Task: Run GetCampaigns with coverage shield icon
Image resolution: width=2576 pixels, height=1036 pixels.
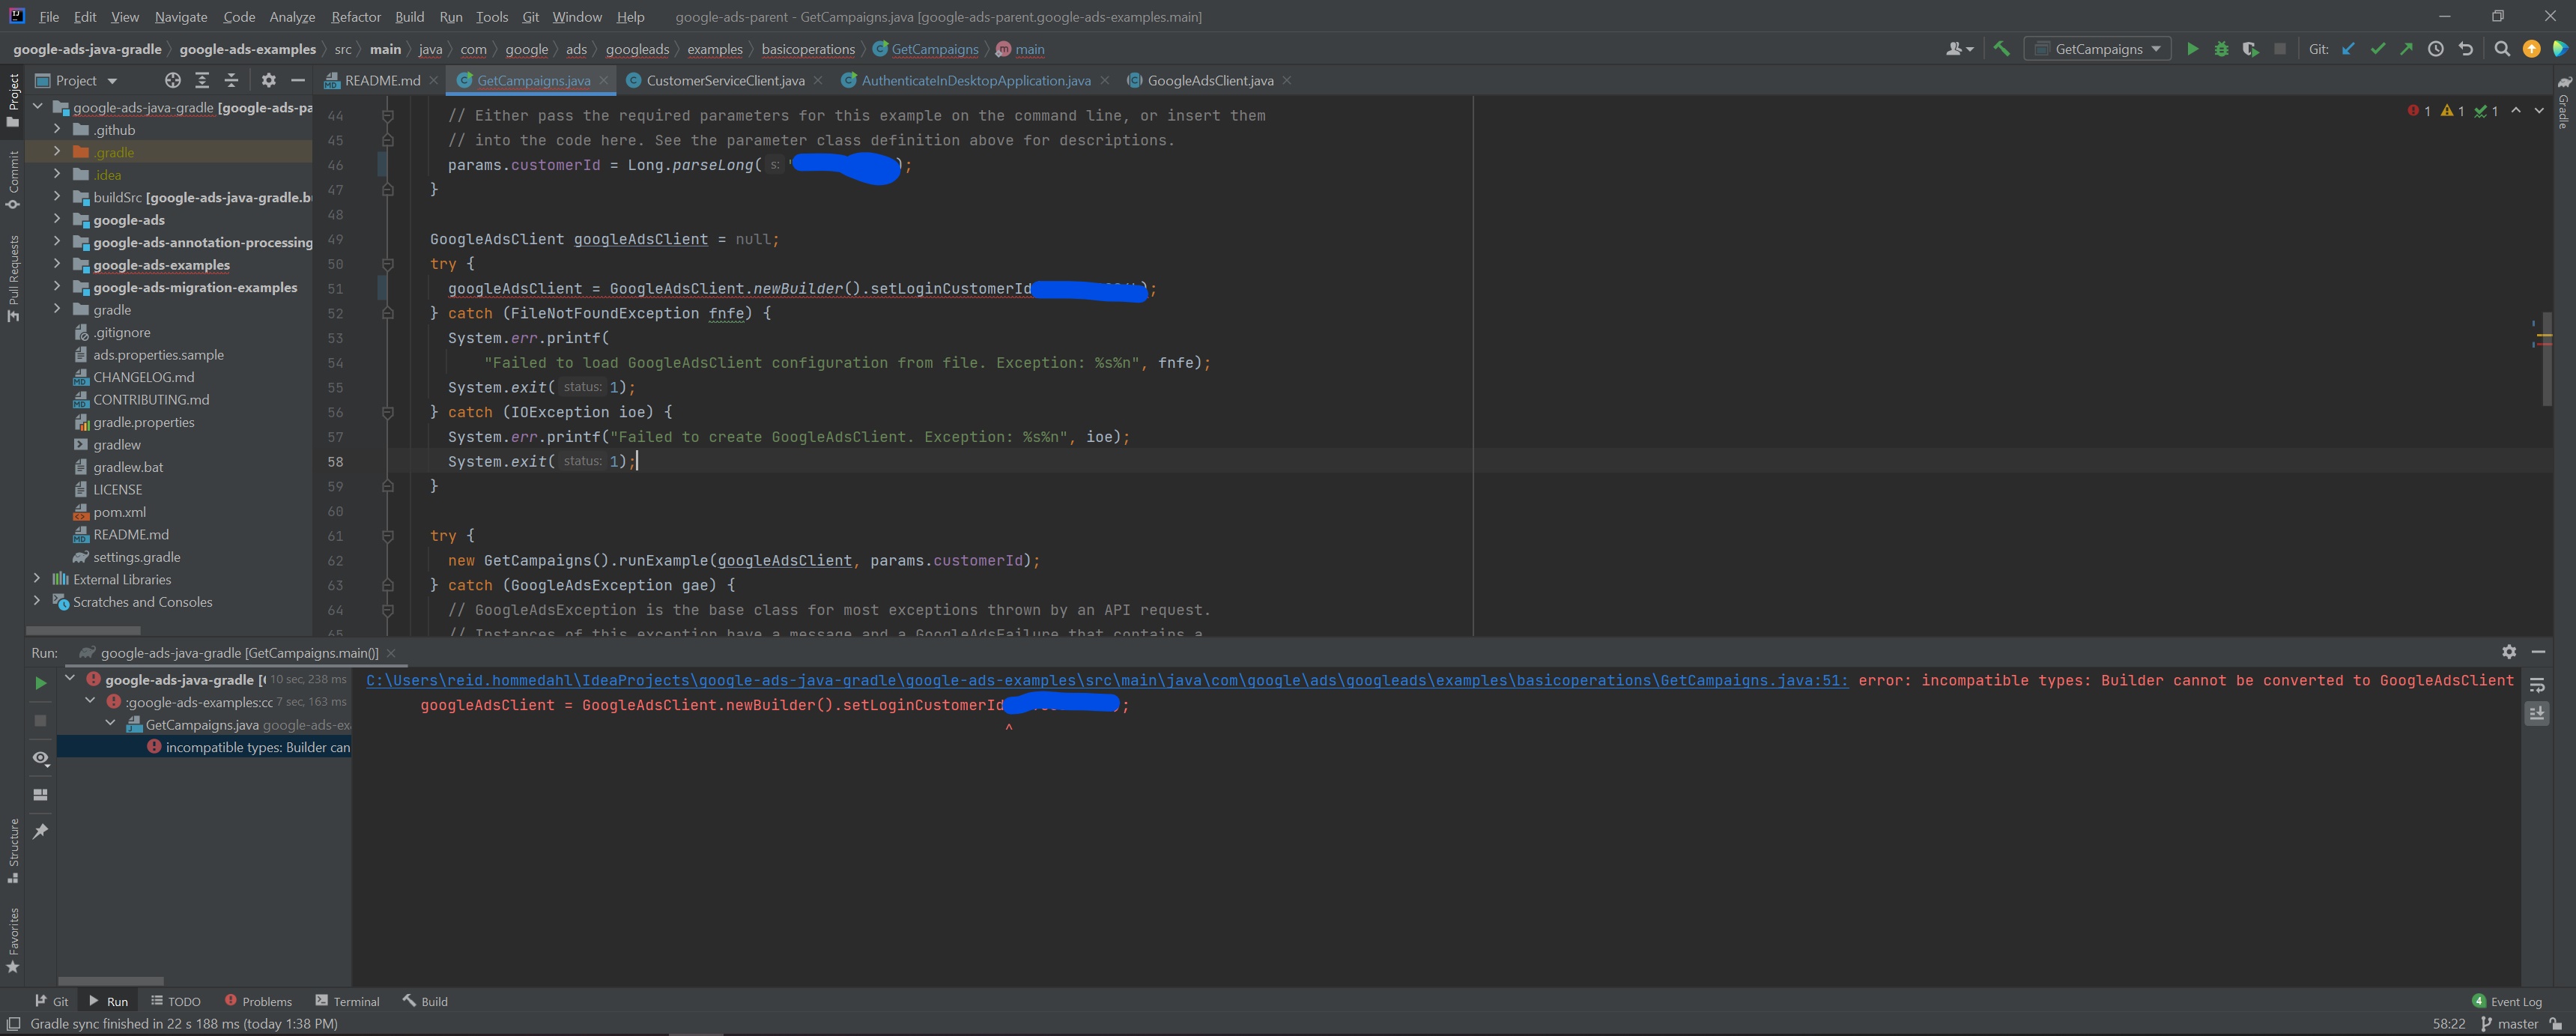Action: click(x=2251, y=48)
